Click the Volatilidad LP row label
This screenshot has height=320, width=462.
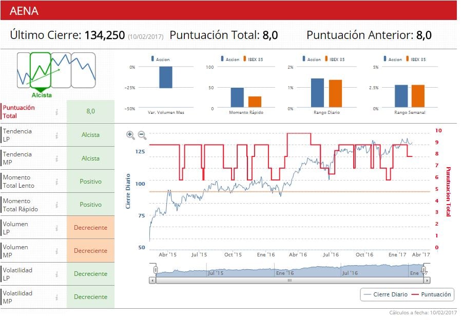pos(17,274)
